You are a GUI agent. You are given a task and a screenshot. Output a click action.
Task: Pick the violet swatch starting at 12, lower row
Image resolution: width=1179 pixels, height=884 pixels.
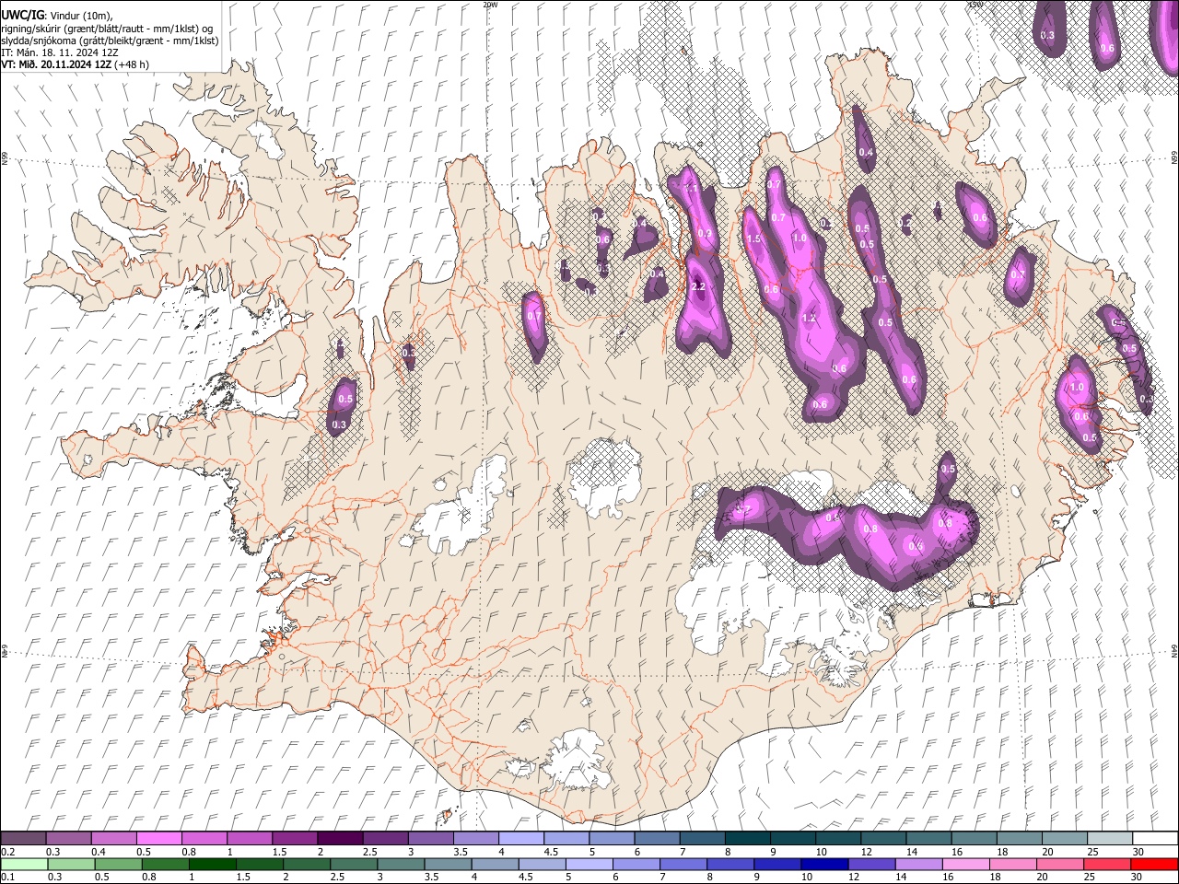pyautogui.click(x=872, y=864)
